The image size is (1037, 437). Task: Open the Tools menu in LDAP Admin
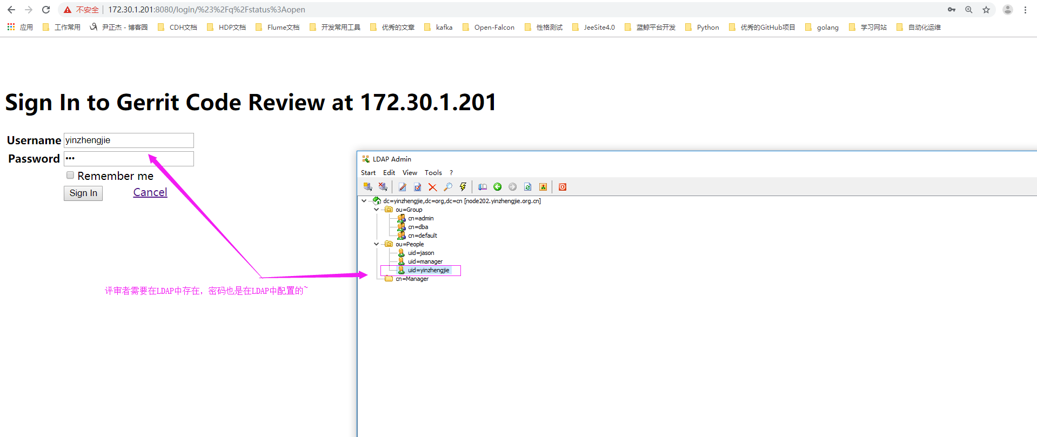(x=433, y=173)
